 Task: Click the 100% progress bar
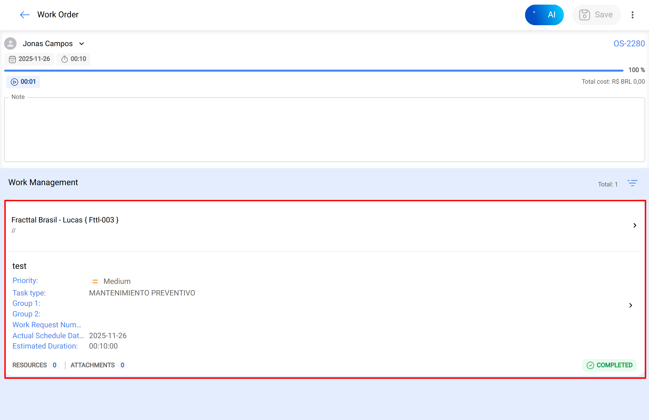point(313,71)
